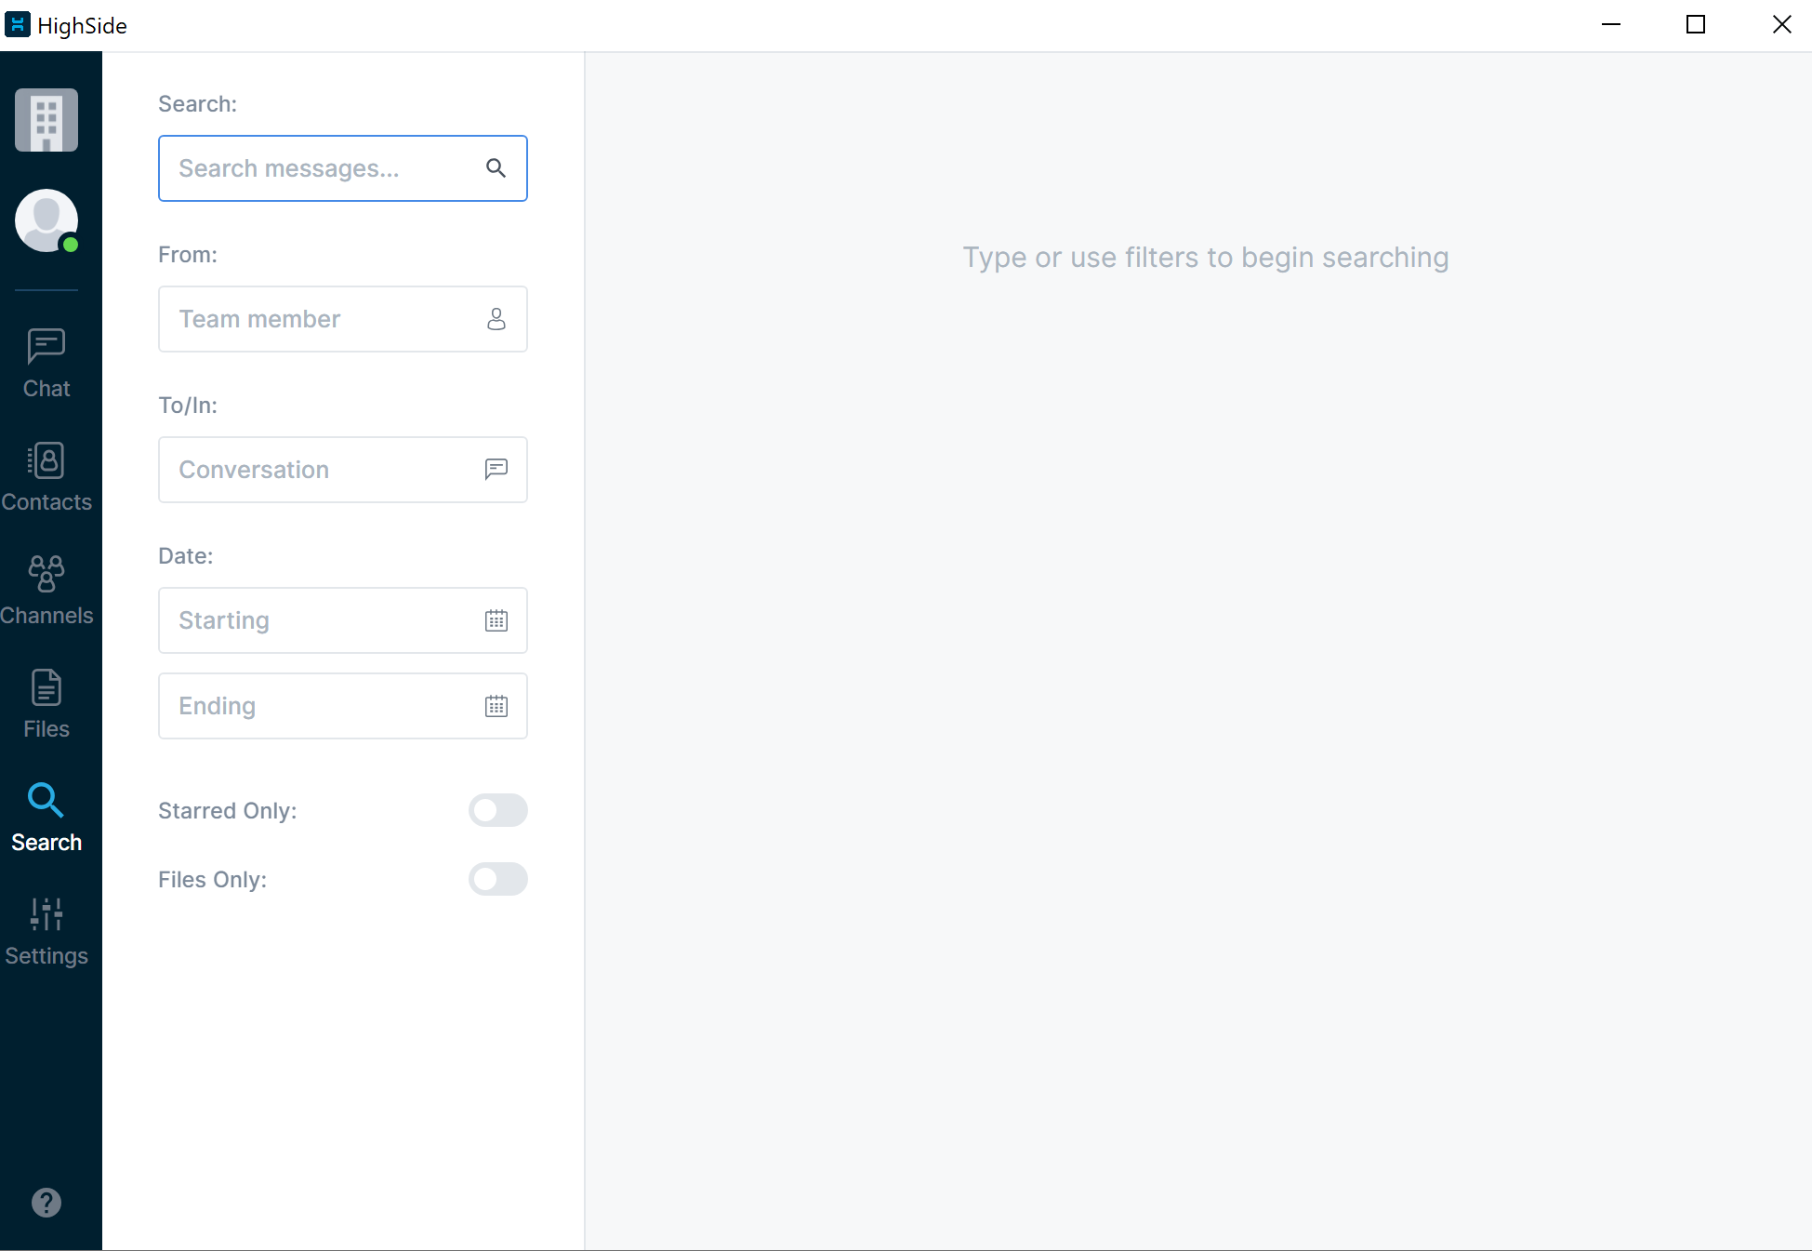The height and width of the screenshot is (1251, 1812).
Task: Open the Ending date calendar picker
Action: pos(495,705)
